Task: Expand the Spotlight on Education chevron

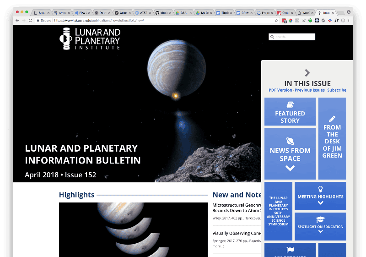Action: (x=321, y=231)
